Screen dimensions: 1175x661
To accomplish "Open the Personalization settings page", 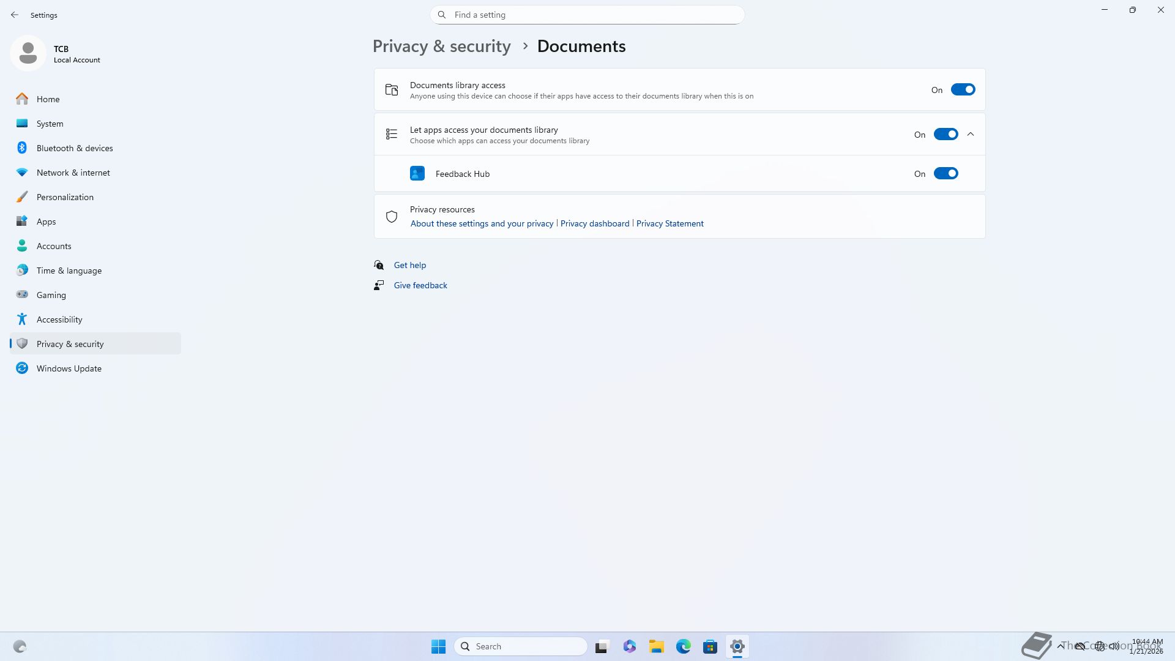I will point(65,197).
